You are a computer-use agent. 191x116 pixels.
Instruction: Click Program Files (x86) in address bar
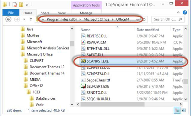point(62,19)
